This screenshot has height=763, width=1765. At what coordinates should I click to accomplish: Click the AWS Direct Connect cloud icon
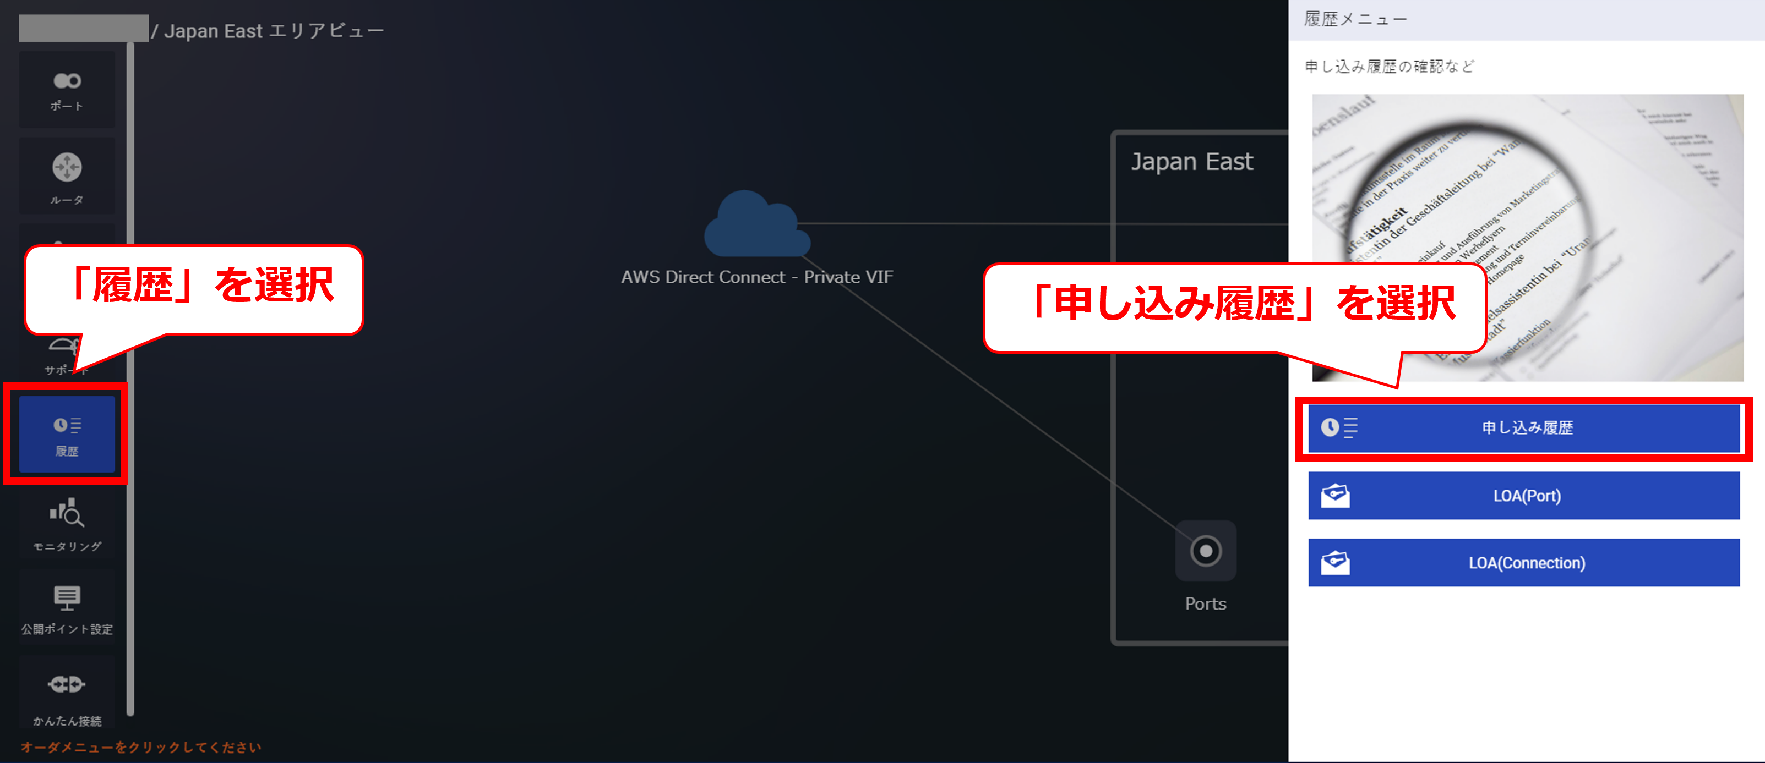[756, 224]
